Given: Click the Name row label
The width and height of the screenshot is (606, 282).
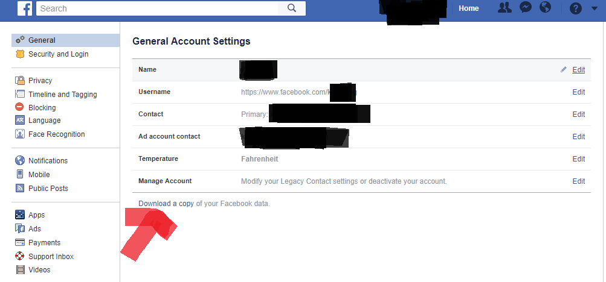Looking at the screenshot, I should [x=147, y=69].
